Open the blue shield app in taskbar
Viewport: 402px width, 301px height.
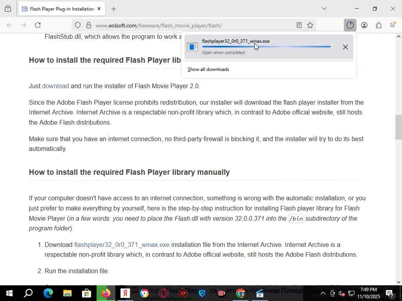pos(202,293)
